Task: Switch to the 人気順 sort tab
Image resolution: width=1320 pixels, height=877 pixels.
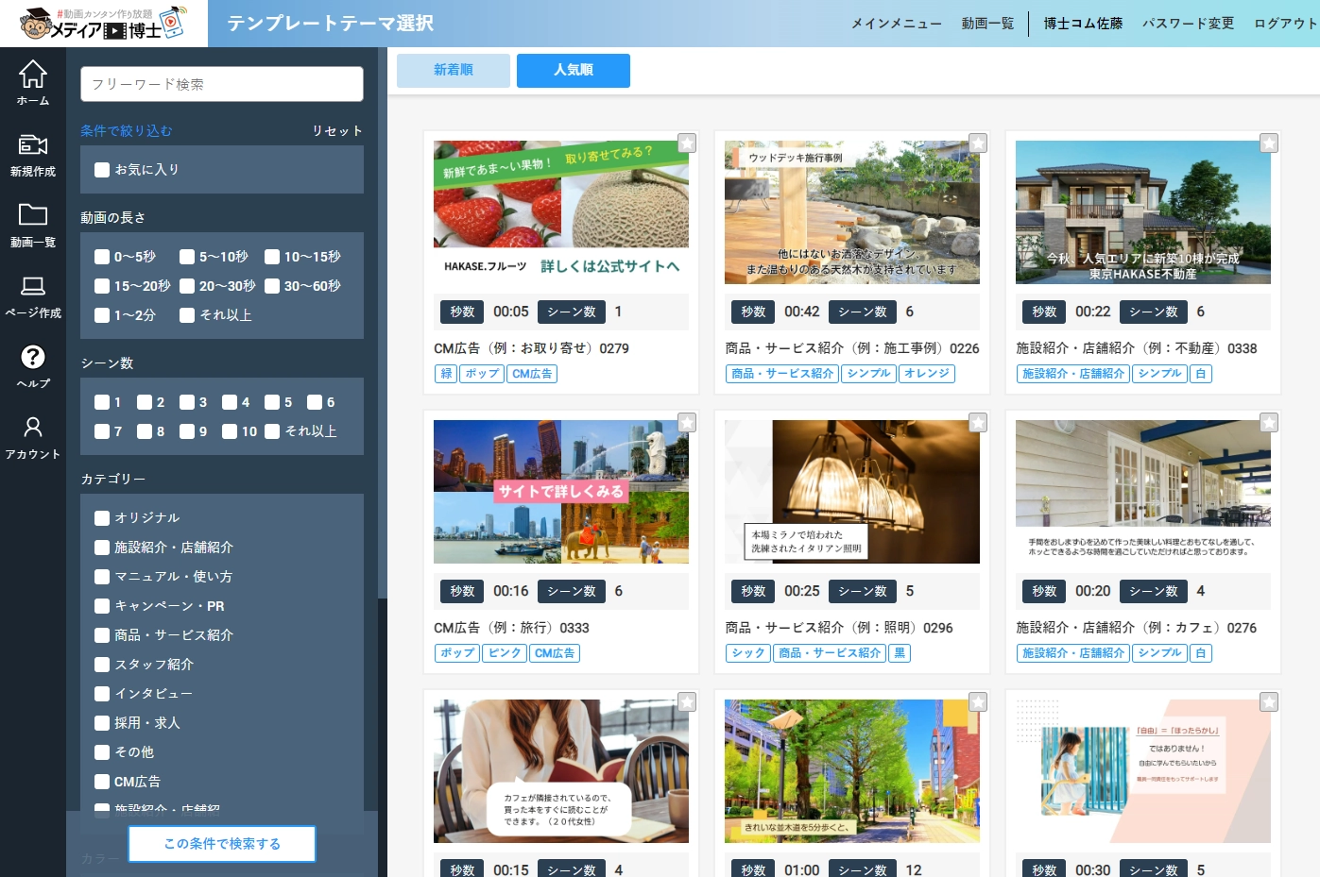Action: 574,70
